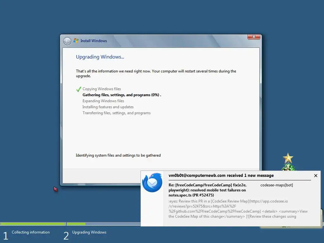Click the Collecting information progress bar
The height and width of the screenshot is (243, 324).
(x=33, y=224)
